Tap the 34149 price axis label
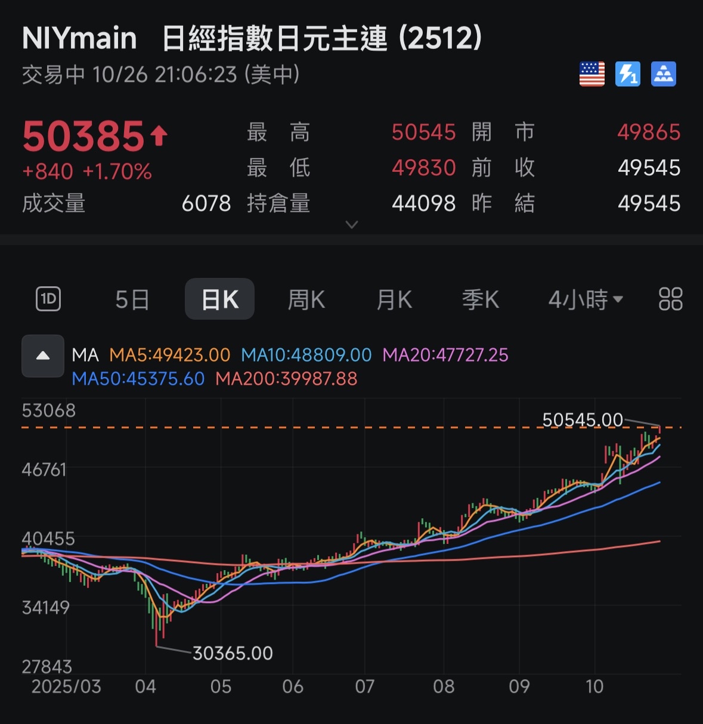The width and height of the screenshot is (703, 724). [x=46, y=608]
